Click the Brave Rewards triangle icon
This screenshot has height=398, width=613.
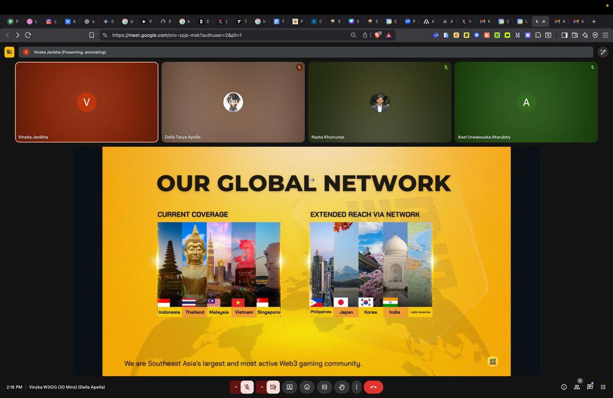click(389, 35)
